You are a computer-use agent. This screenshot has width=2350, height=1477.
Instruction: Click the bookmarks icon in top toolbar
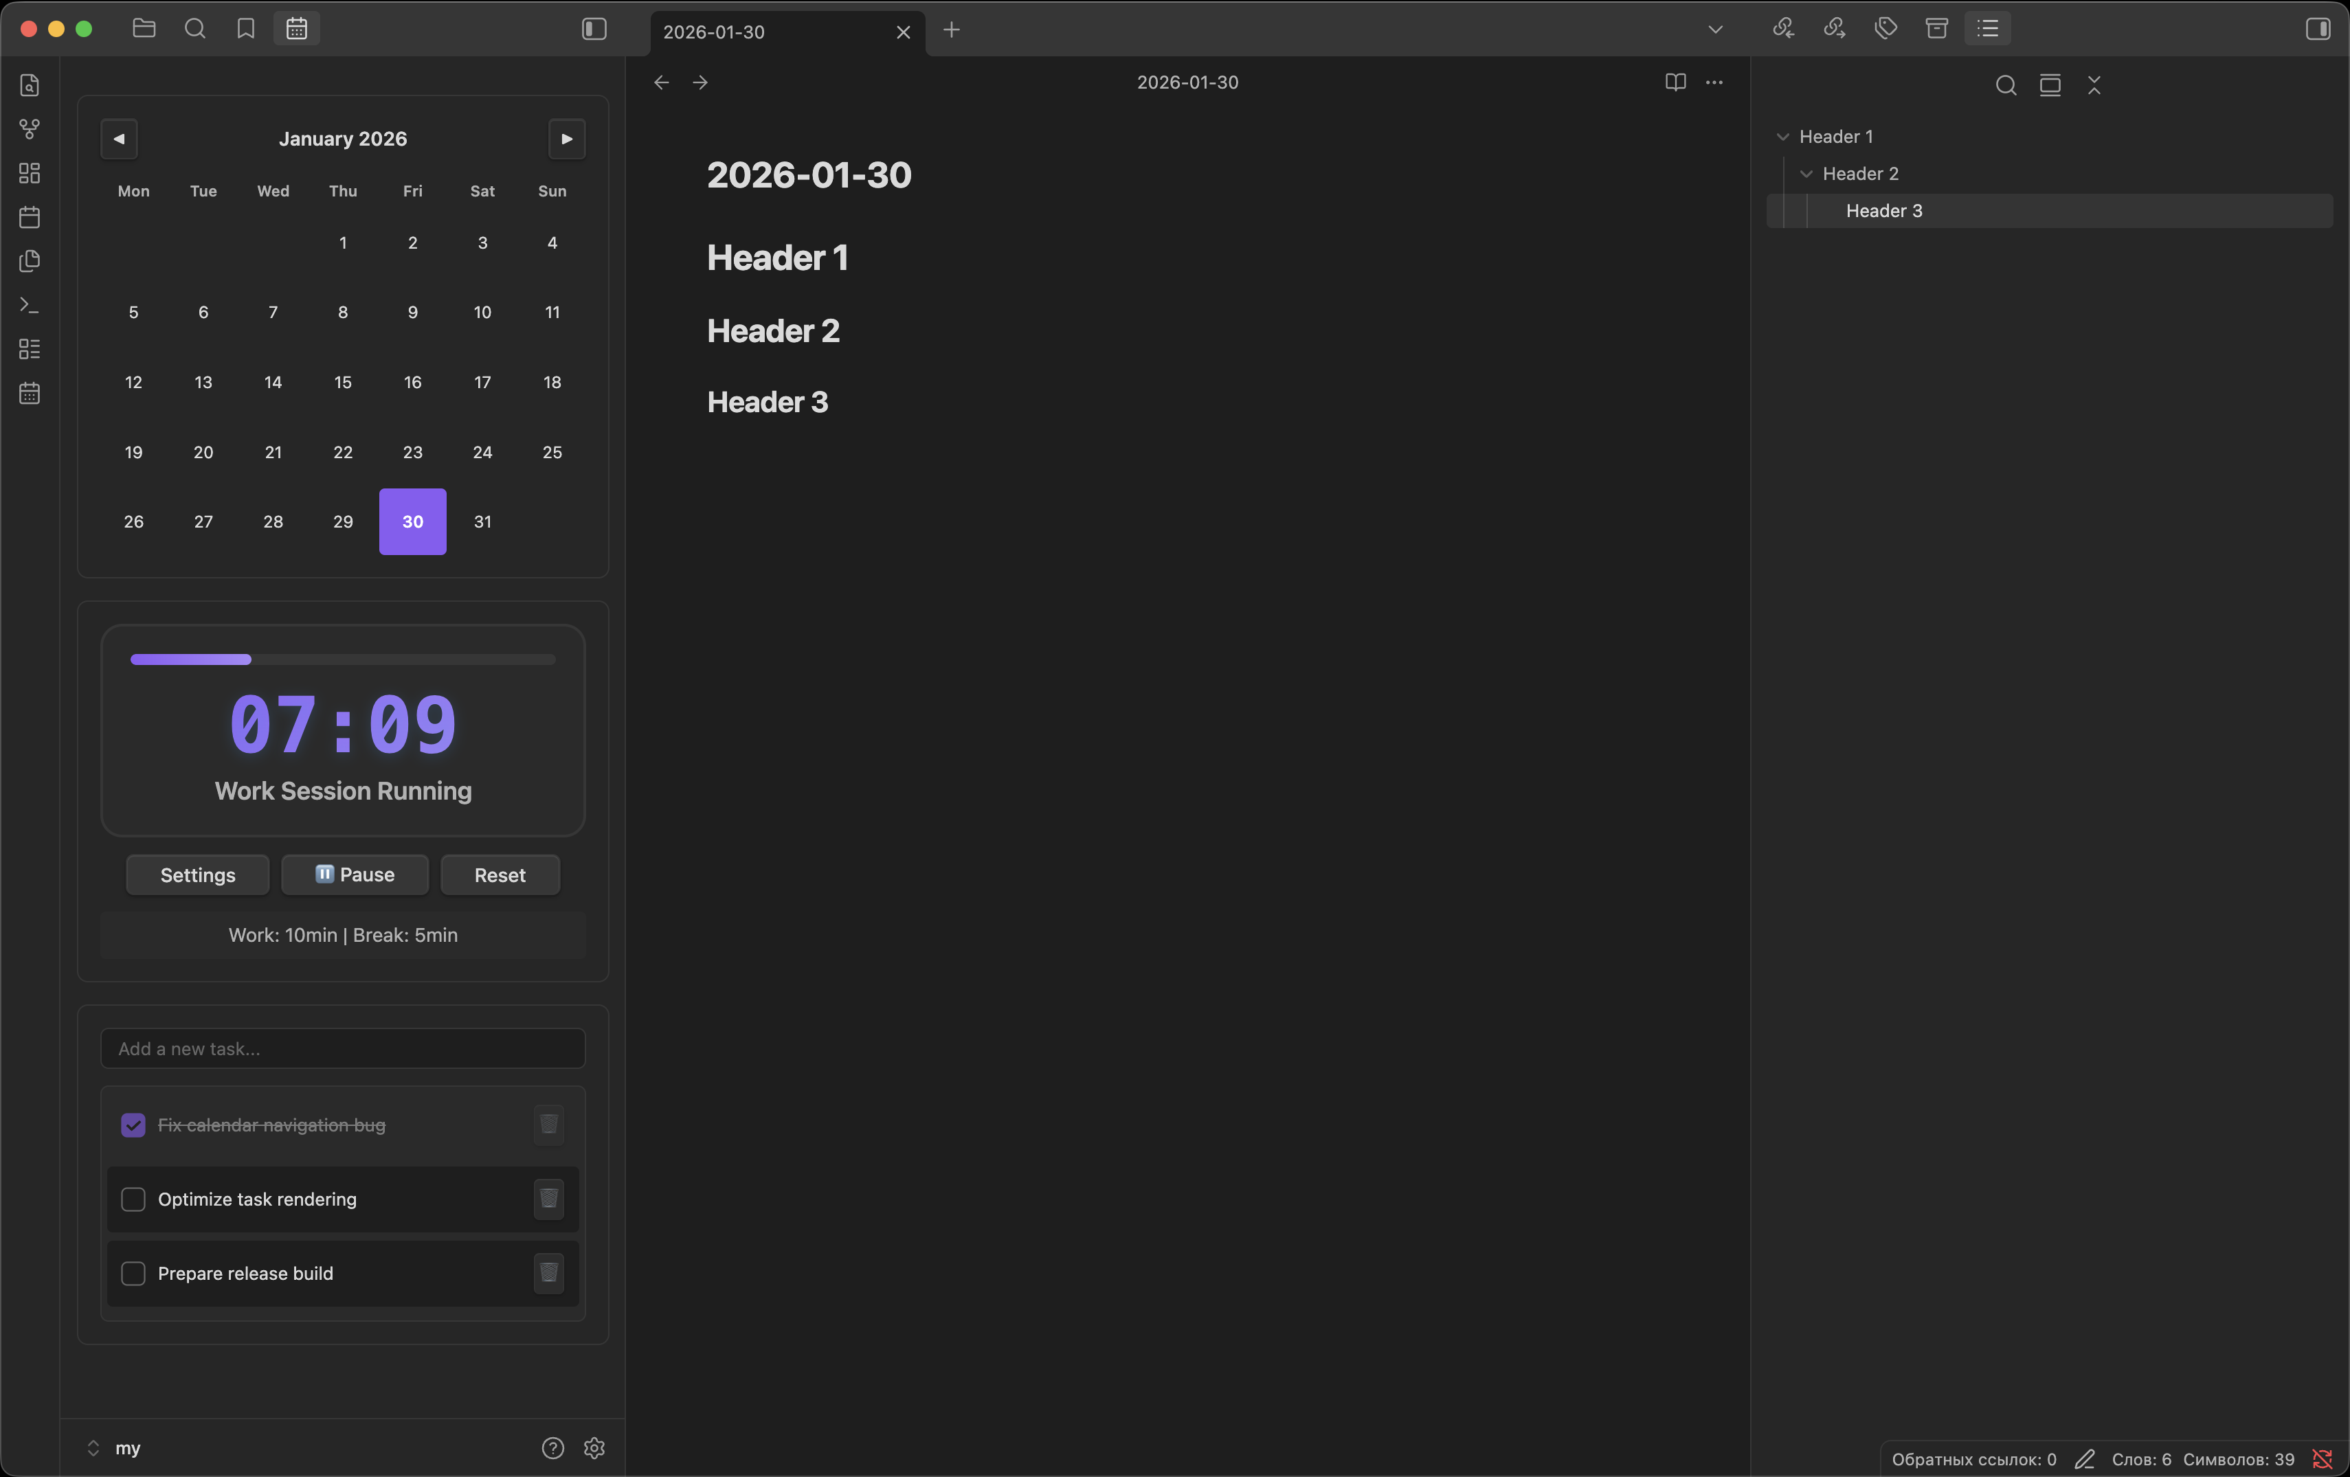pyautogui.click(x=246, y=30)
